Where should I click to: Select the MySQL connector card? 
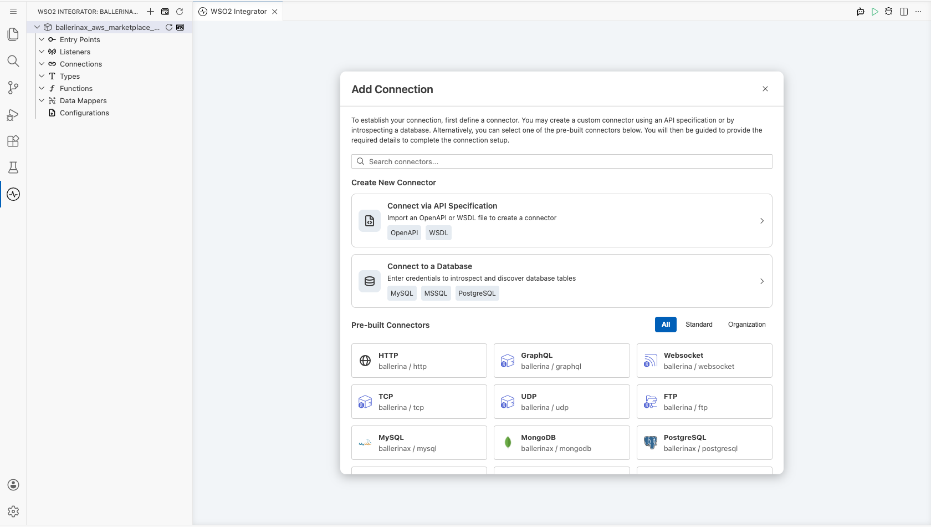click(419, 443)
